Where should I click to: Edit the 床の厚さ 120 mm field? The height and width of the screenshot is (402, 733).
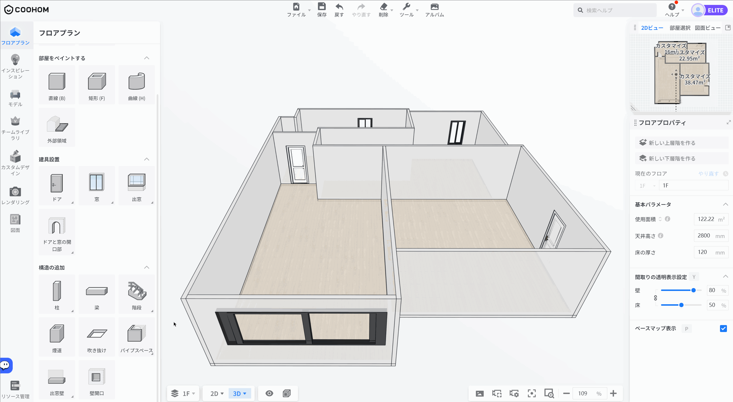[x=711, y=252]
